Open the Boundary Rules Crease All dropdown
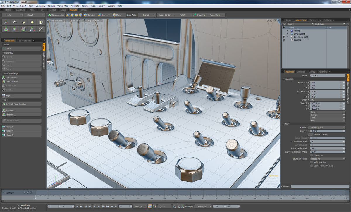 tap(328, 159)
